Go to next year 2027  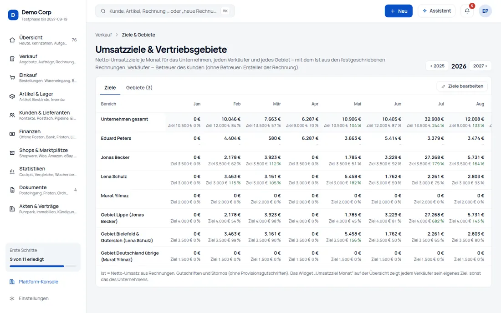pyautogui.click(x=480, y=66)
